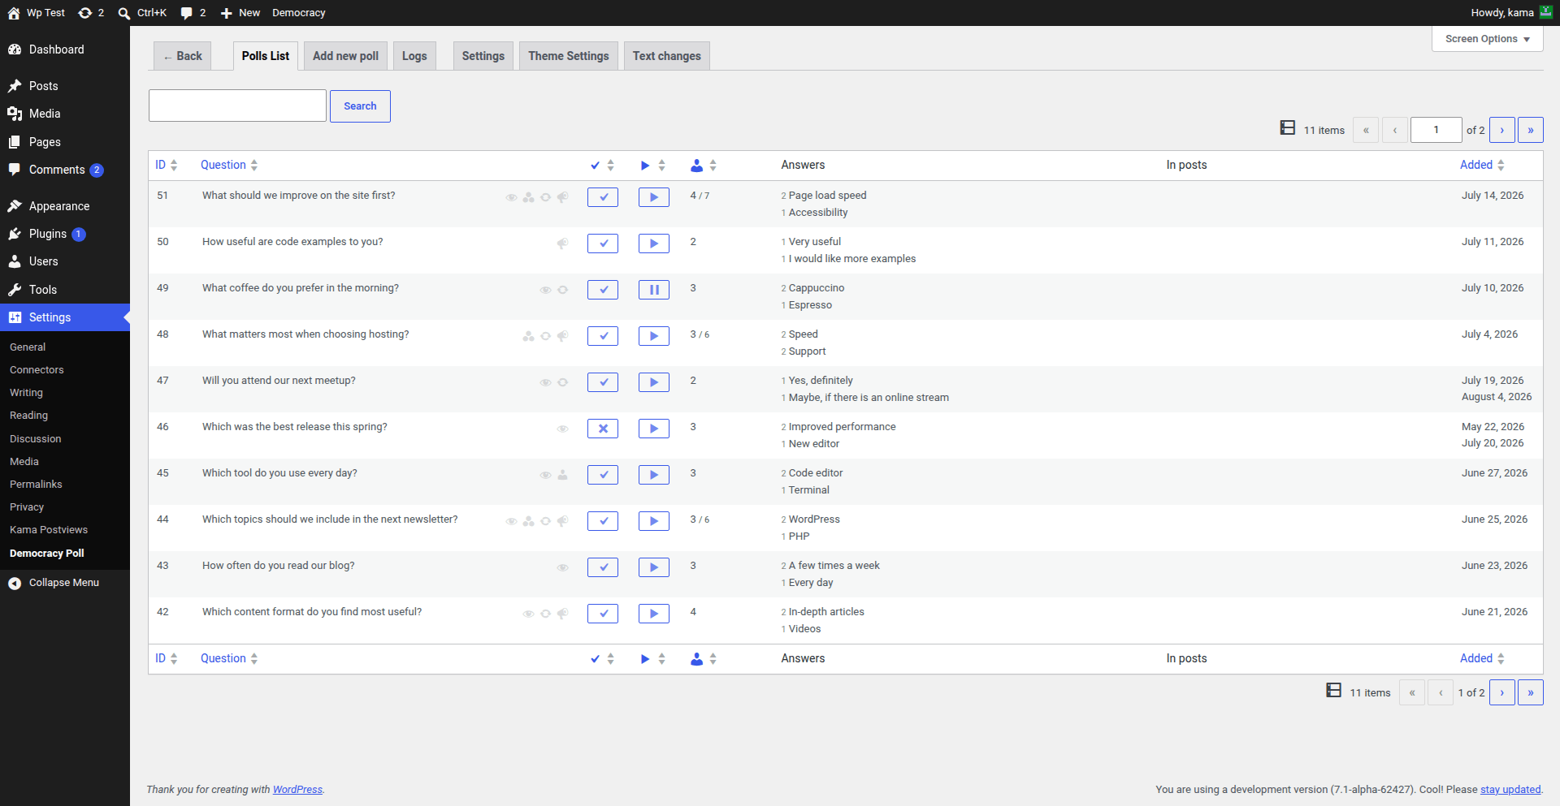Toggle active checkmark for poll 49
The width and height of the screenshot is (1560, 806).
tap(603, 290)
